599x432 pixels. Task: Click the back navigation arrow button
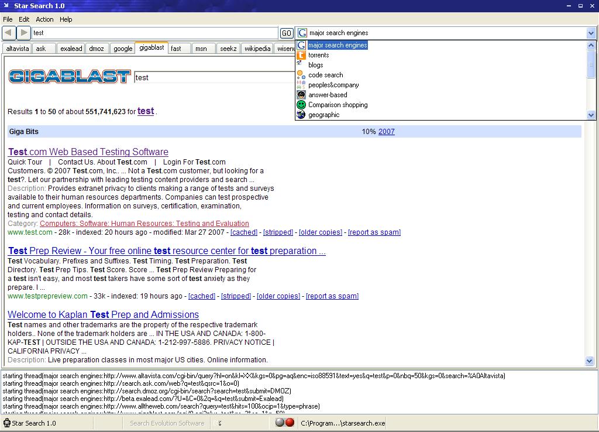(x=9, y=33)
